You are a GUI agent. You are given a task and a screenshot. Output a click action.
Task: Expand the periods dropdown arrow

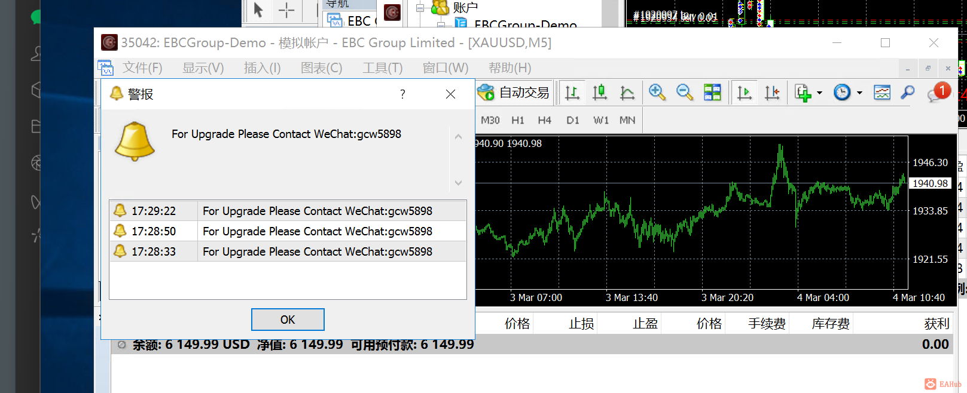coord(859,93)
